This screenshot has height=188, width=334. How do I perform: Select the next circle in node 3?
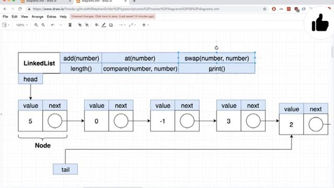tap(253, 121)
